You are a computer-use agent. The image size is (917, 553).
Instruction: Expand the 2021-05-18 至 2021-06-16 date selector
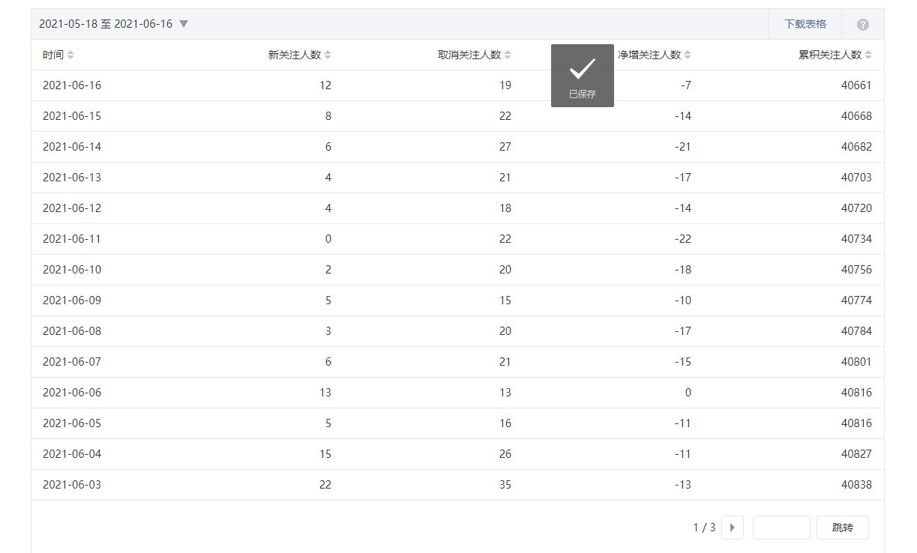[113, 24]
